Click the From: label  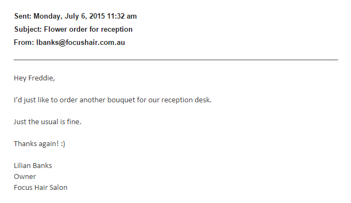click(24, 43)
